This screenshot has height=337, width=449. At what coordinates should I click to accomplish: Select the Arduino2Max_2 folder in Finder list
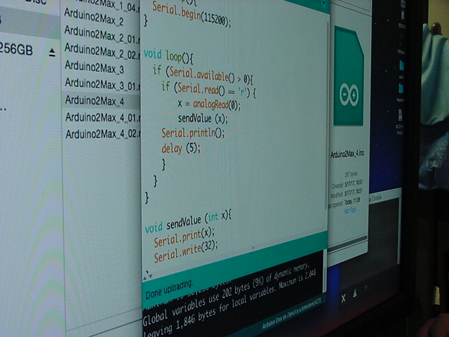[94, 18]
